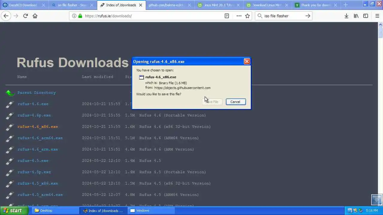Open the browser home page icon
The width and height of the screenshot is (383, 215).
35,16
